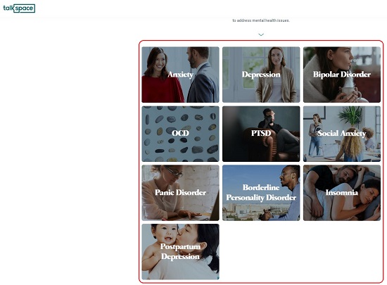
Task: Open the Postpartum Depression tile
Action: point(180,252)
